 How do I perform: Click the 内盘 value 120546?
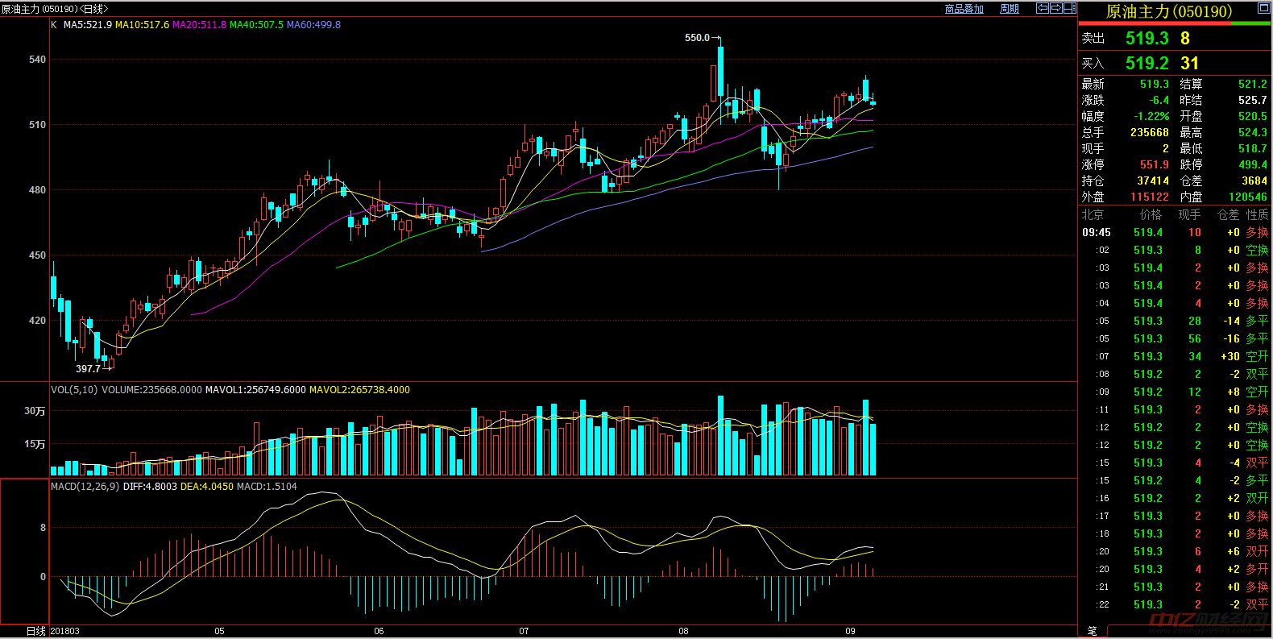point(1248,197)
